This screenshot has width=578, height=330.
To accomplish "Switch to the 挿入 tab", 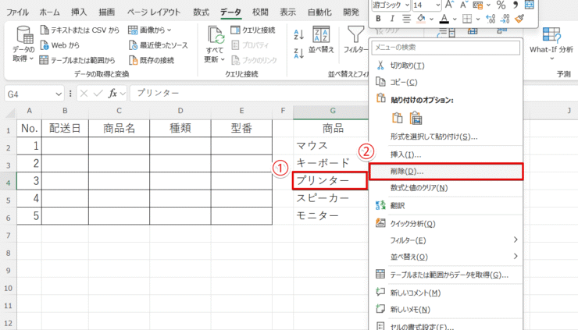I will (x=79, y=12).
